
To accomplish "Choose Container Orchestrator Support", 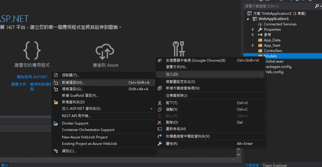I will click(103, 130).
